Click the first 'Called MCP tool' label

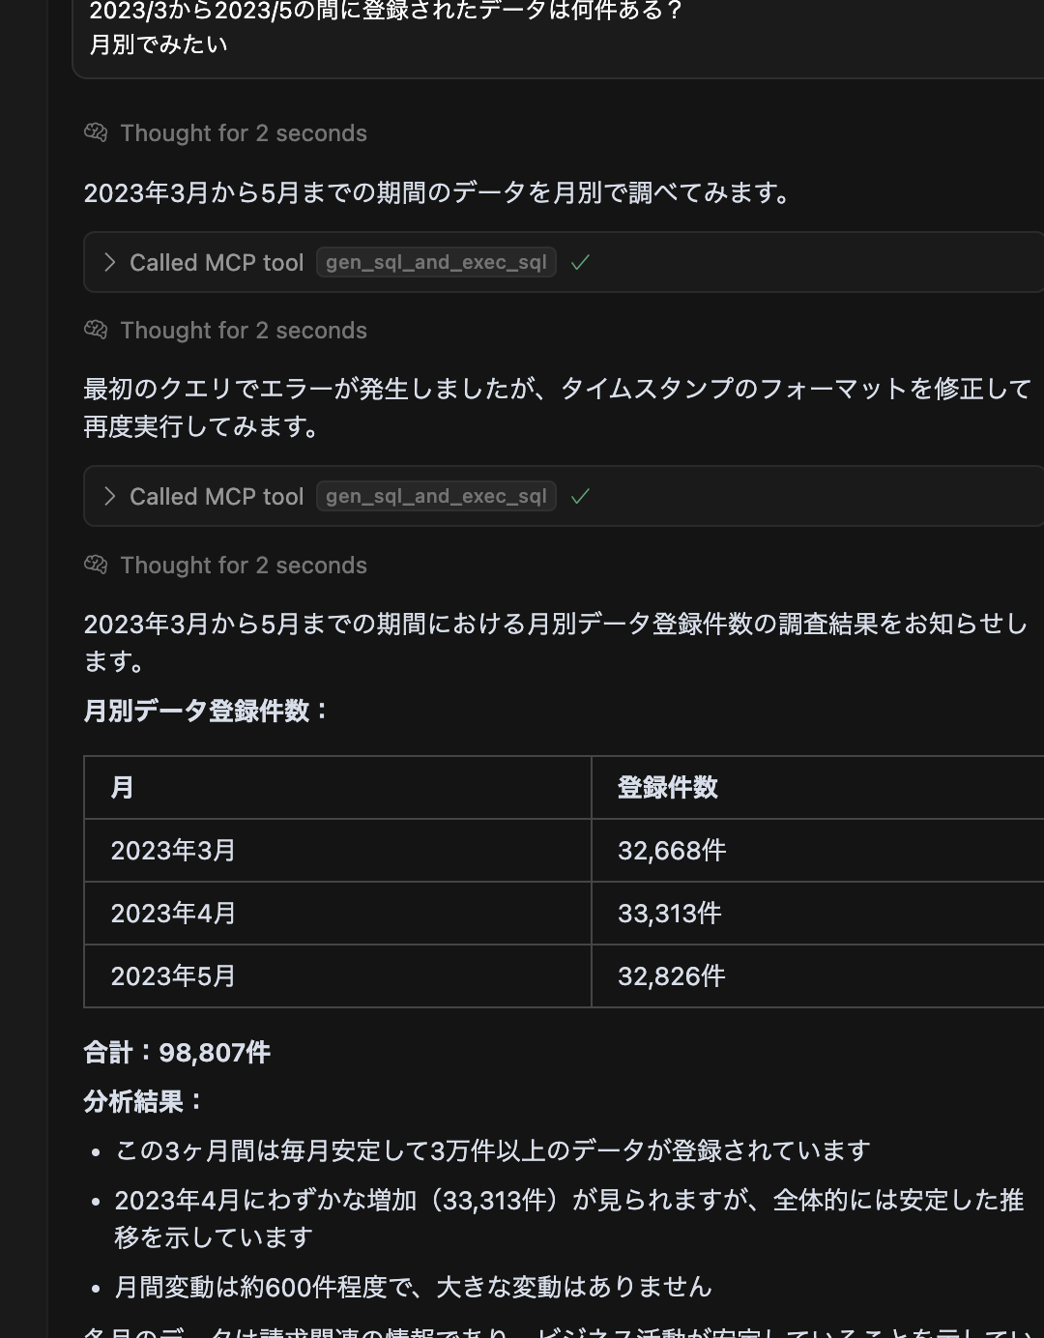[217, 263]
